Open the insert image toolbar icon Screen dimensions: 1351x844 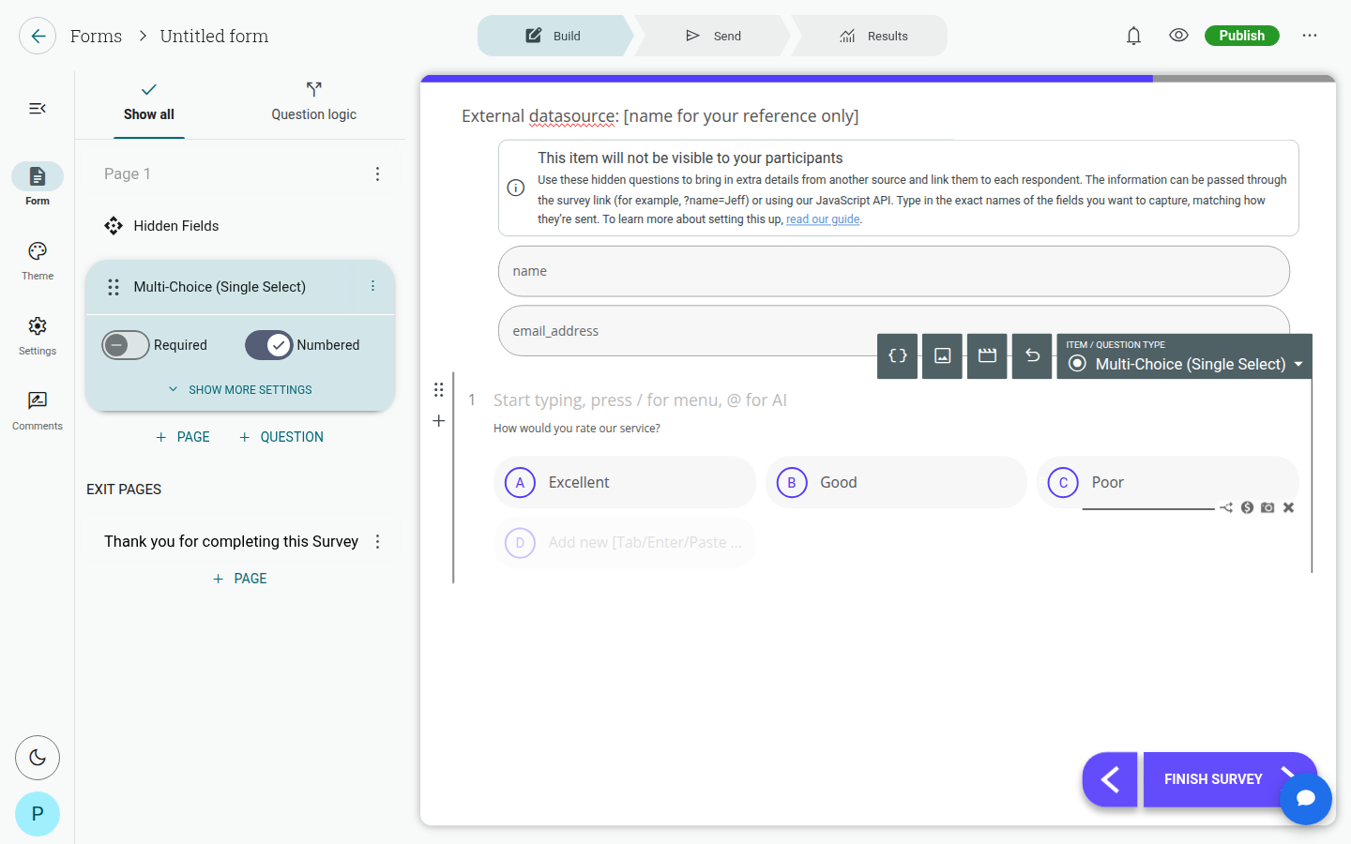click(x=942, y=355)
